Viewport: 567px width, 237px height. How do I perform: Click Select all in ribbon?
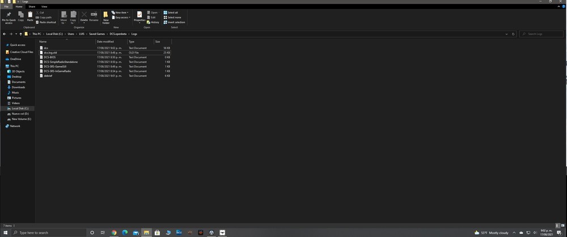[x=171, y=12]
